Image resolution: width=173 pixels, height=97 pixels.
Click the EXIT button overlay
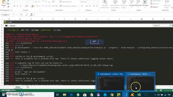pos(94,41)
